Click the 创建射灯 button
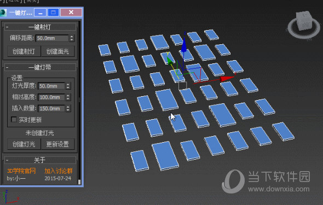The image size is (323, 205). pos(24,51)
